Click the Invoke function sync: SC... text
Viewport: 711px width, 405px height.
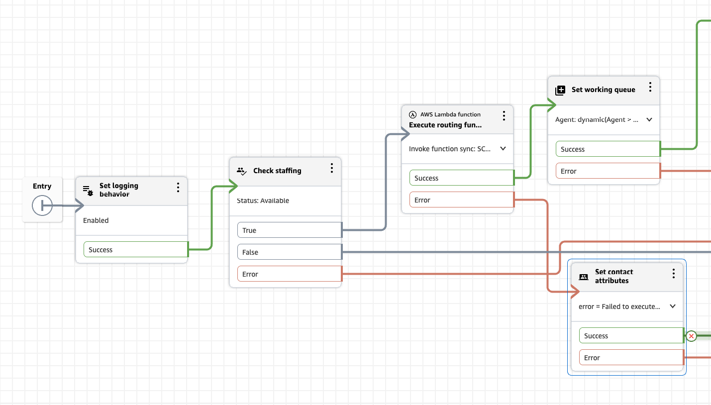[450, 149]
